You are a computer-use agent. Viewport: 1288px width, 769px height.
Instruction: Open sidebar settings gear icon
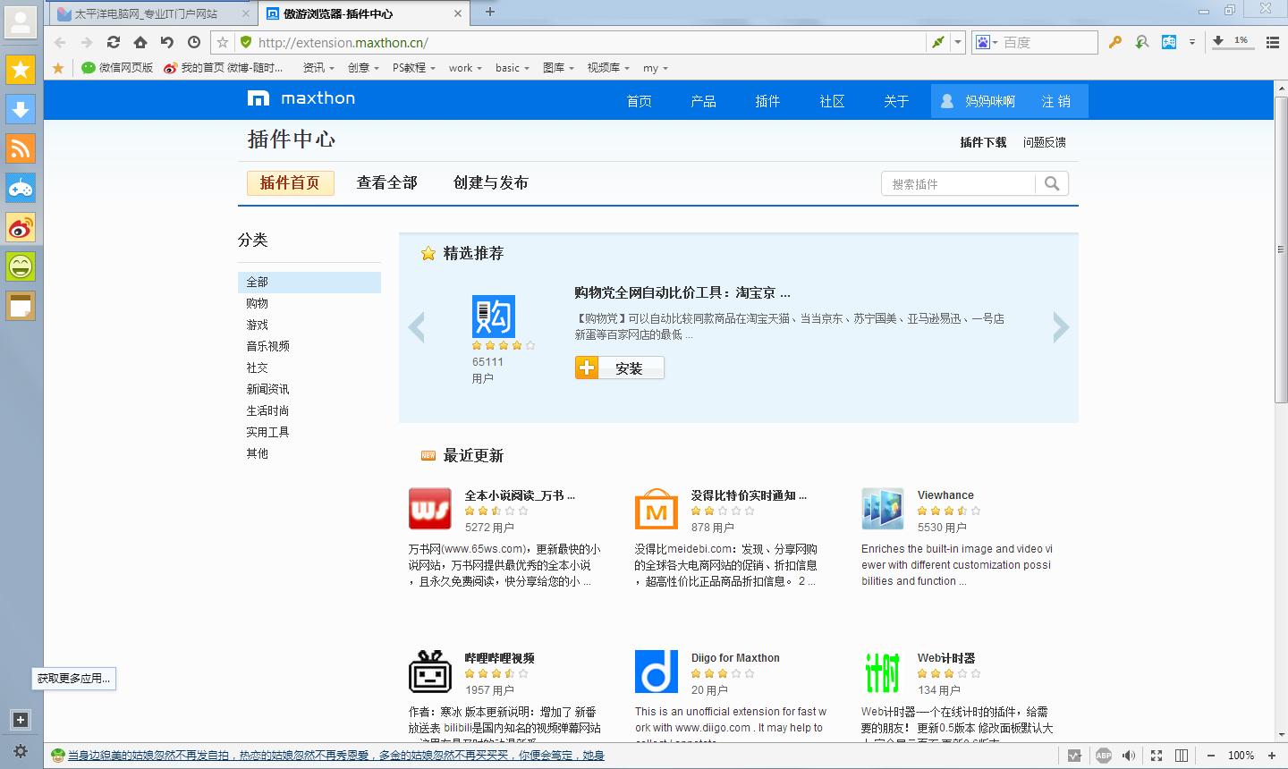[21, 751]
